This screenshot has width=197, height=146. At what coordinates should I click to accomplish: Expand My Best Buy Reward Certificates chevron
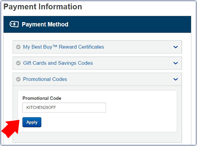[x=176, y=47]
